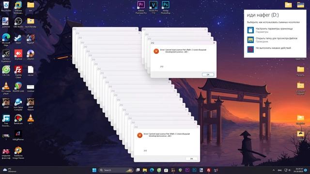310x174 pixels.
Task: Open the Windows Start menu
Action: (x=94, y=170)
